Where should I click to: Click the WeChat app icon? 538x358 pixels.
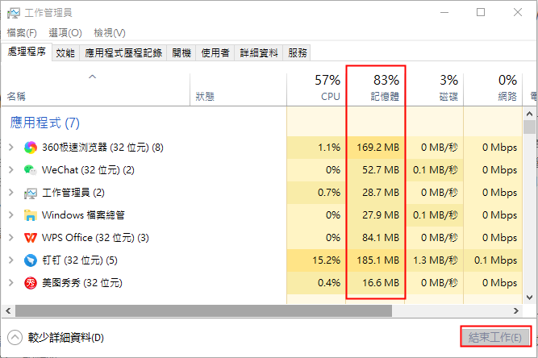pos(31,170)
